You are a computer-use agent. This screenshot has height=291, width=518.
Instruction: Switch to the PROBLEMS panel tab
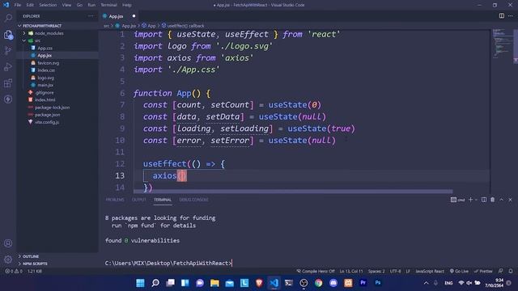[115, 200]
